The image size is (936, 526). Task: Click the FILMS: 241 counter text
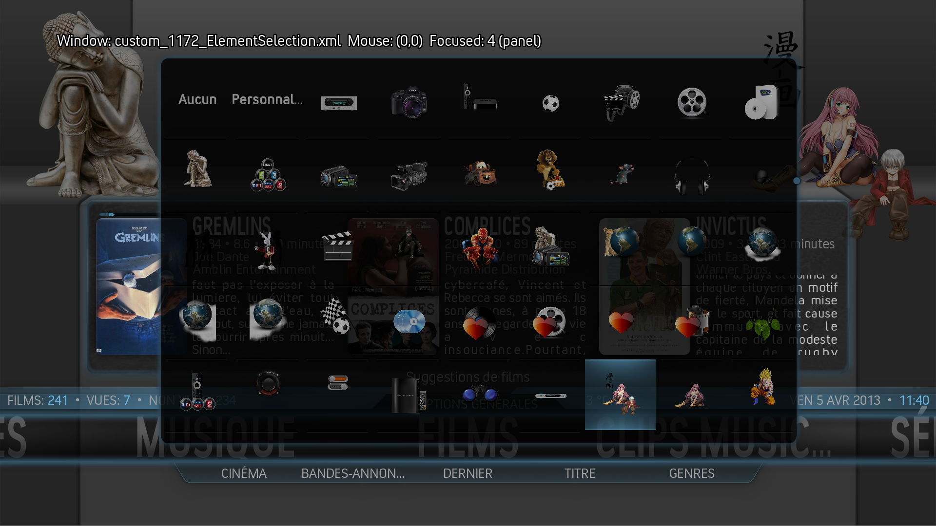(38, 400)
